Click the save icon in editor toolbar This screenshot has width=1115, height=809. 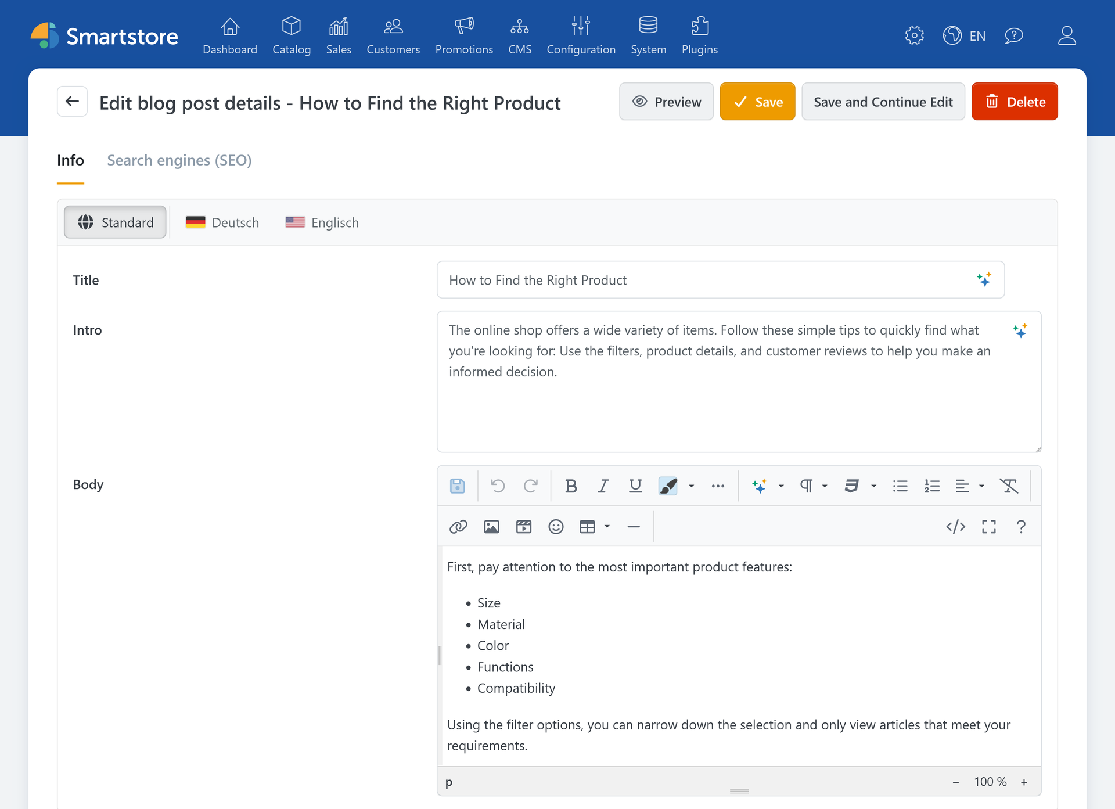(x=458, y=486)
